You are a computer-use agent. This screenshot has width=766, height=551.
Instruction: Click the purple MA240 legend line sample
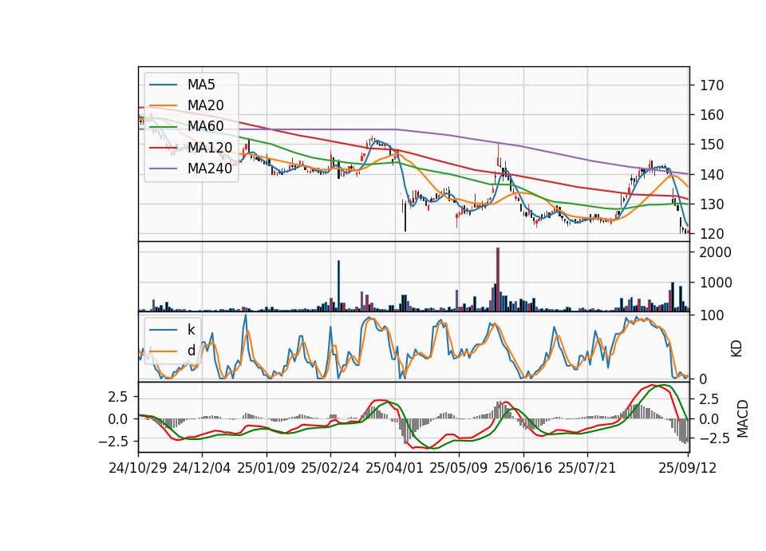click(x=163, y=168)
